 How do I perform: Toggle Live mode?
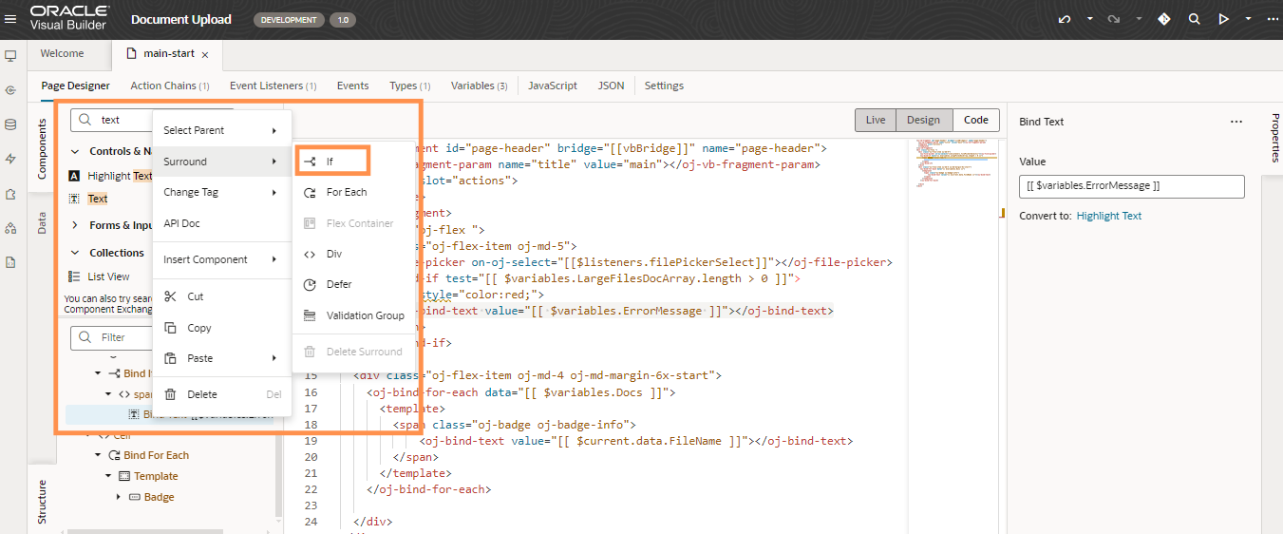[x=876, y=120]
